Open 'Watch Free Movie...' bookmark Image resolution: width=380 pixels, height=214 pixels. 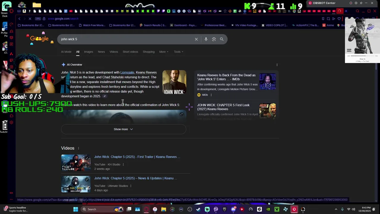click(x=92, y=25)
